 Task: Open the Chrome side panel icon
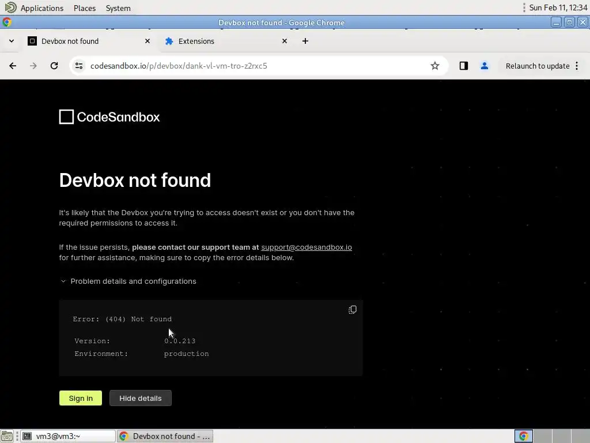[464, 66]
